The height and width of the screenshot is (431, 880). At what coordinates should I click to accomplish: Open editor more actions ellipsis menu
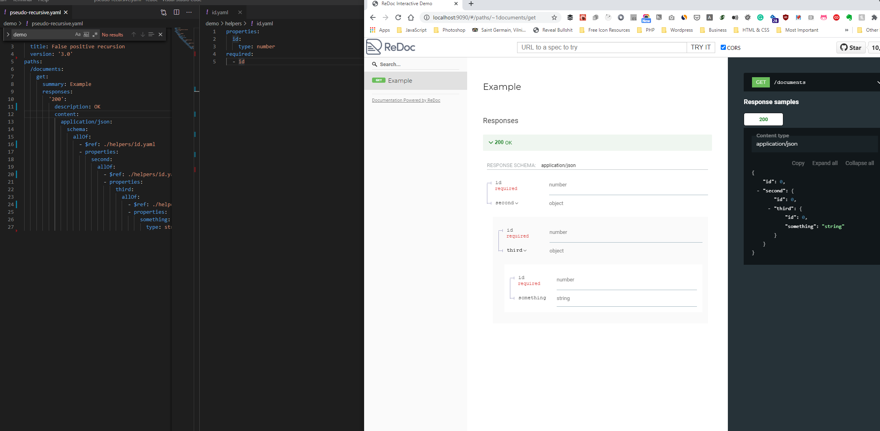point(189,12)
